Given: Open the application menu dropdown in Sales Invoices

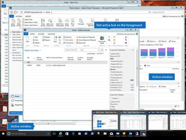Looking at the screenshot, I should 26,34.
